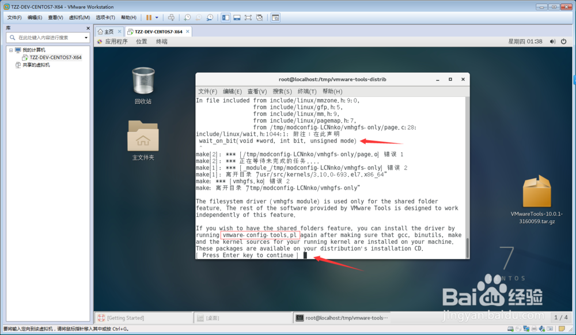
Task: Close the root@localhost terminal window
Action: click(x=463, y=80)
